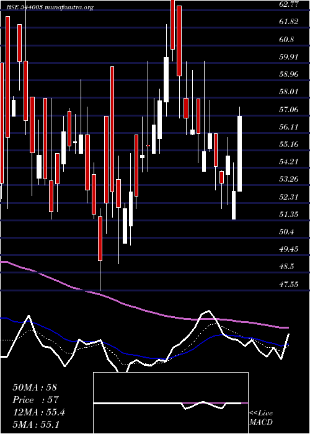Click the 52.31 price axis label
This screenshot has width=310, height=434.
pos(289,197)
